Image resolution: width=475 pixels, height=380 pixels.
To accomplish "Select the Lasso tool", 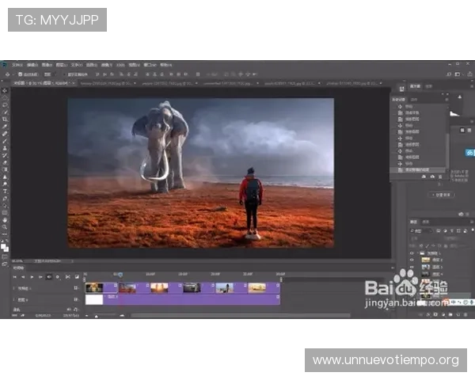I will 5,104.
